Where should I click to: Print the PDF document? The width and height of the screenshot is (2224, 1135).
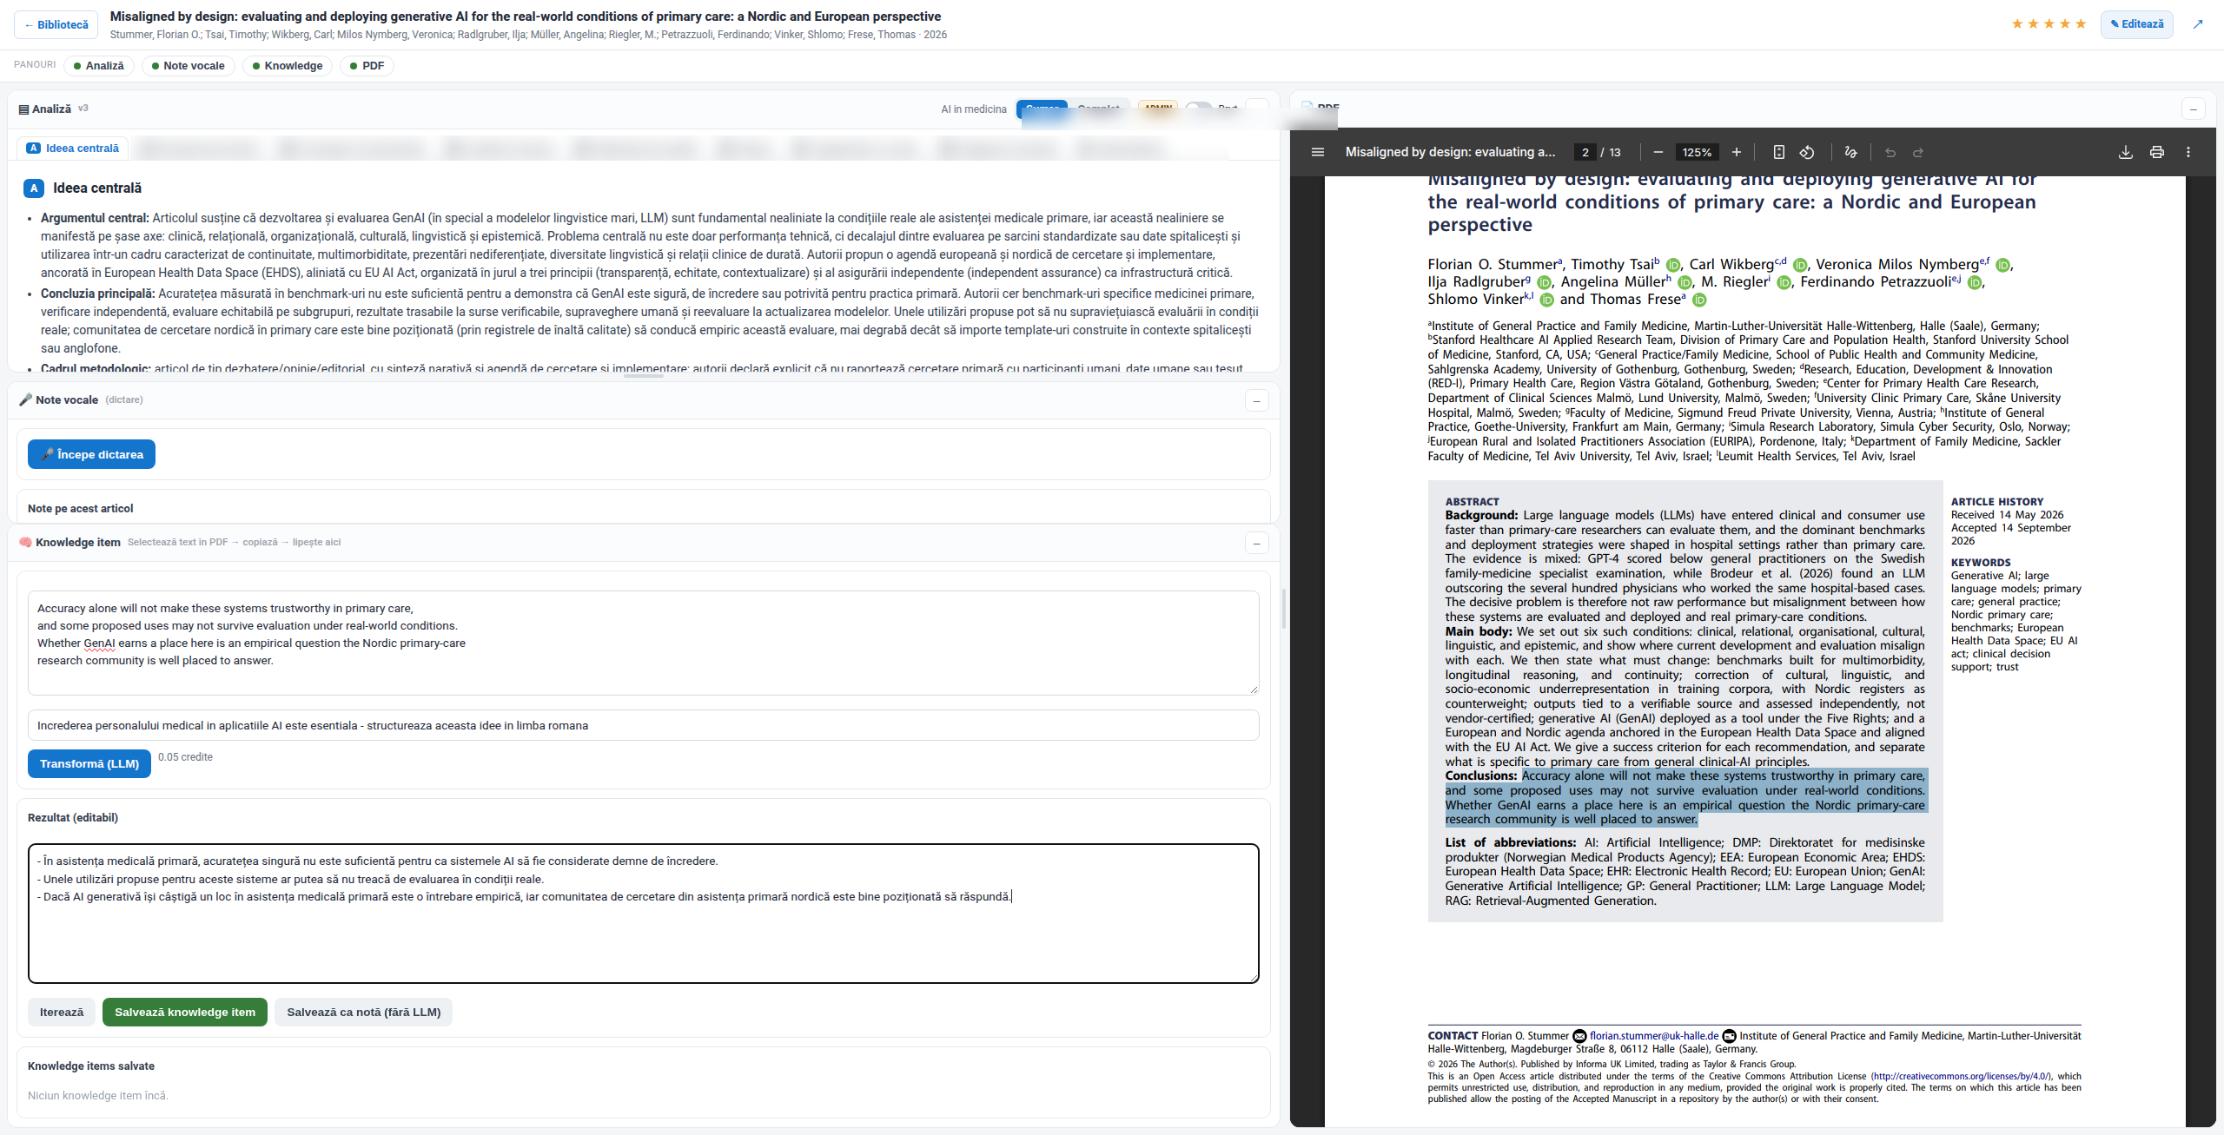click(x=2157, y=152)
